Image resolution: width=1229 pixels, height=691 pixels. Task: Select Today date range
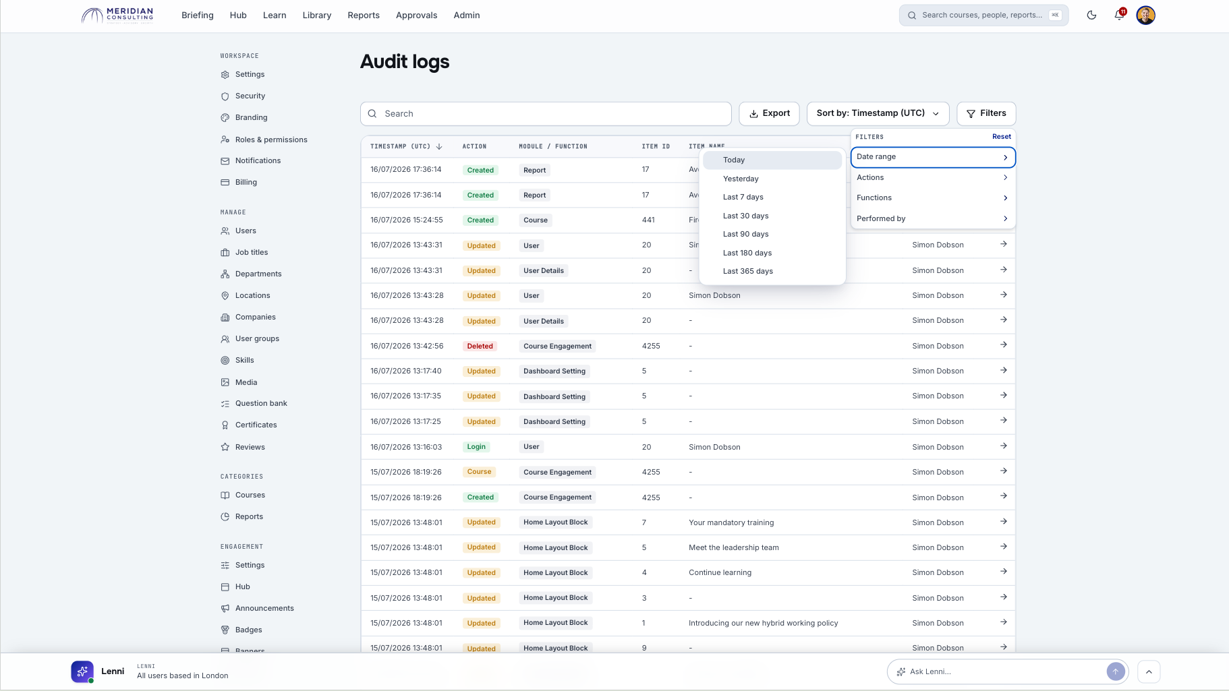tap(772, 160)
